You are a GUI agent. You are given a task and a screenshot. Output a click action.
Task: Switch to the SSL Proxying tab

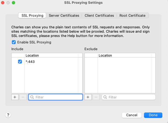coord(32,16)
